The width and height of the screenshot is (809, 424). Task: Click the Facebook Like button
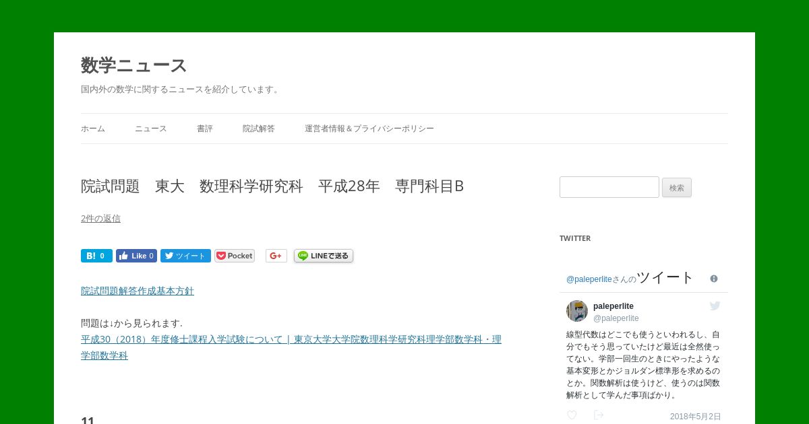click(136, 256)
